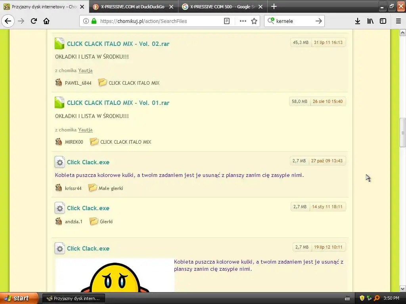
Task: Open the downloads arrow panel
Action: coord(358,21)
